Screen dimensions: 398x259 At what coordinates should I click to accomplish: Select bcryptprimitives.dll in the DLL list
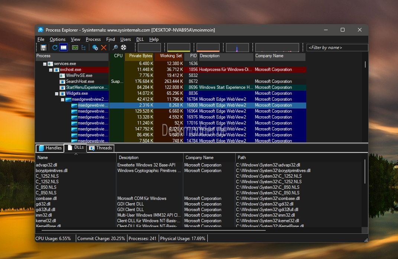[x=52, y=171]
